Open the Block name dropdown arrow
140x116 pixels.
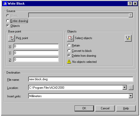pos(131,15)
